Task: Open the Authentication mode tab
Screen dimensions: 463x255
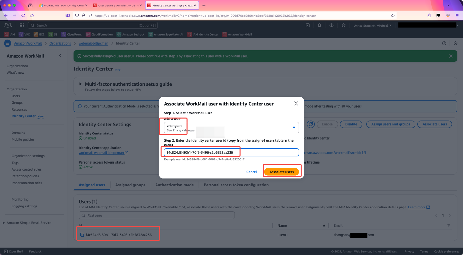Action: coord(175,185)
